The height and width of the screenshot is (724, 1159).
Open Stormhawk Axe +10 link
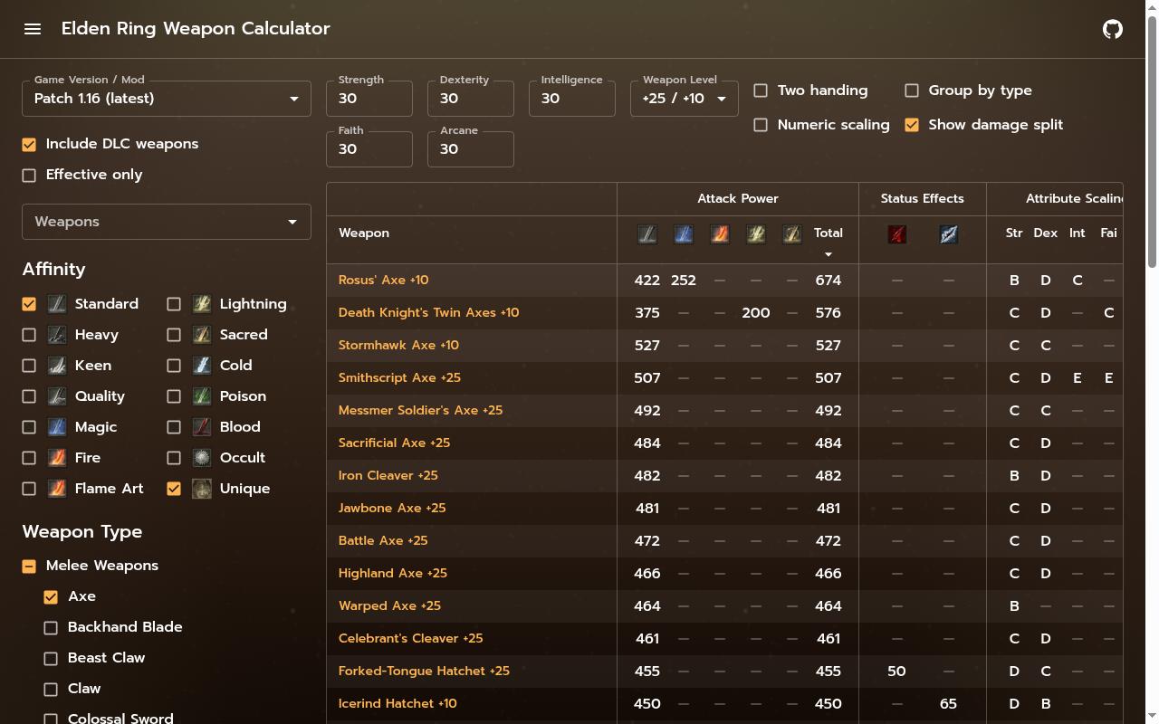[398, 345]
